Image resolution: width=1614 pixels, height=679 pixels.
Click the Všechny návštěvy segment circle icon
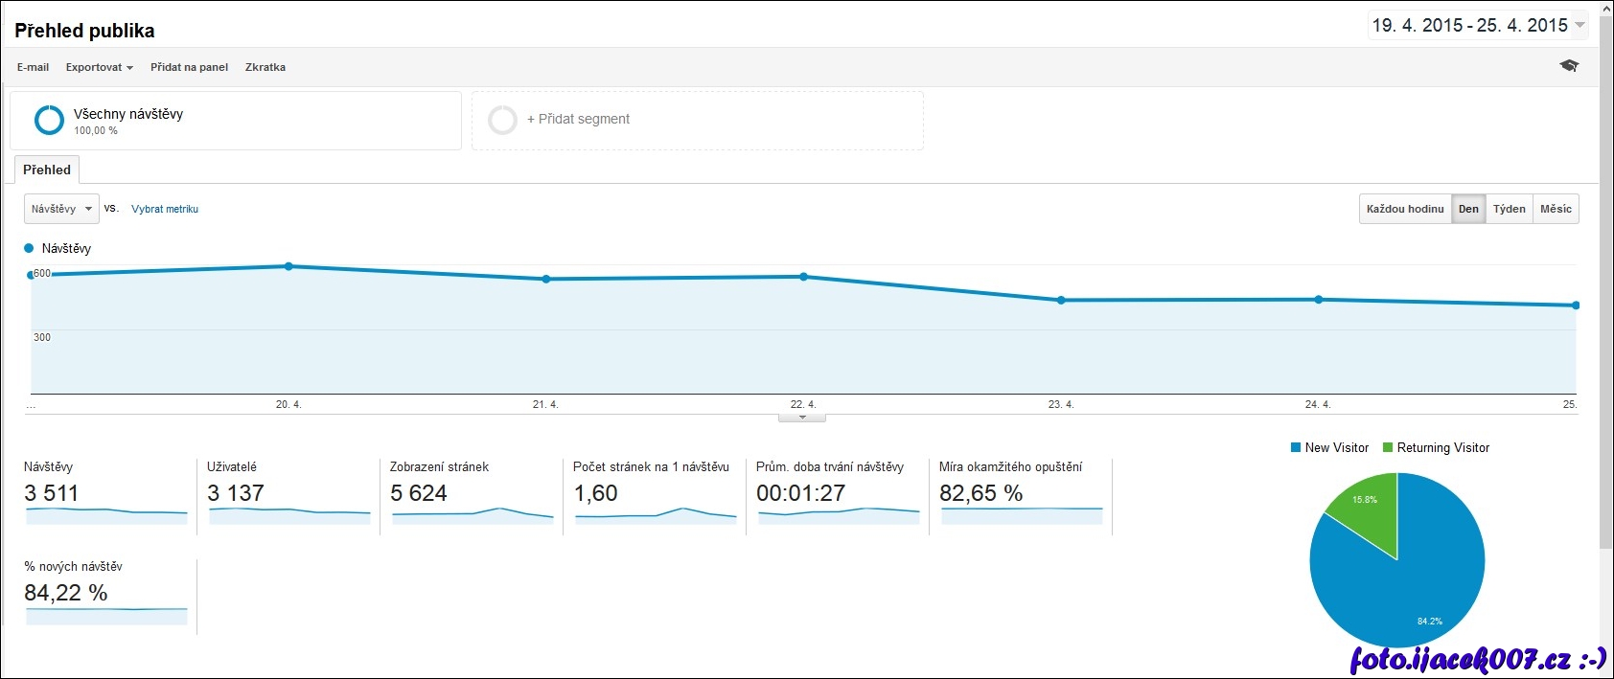(x=49, y=120)
